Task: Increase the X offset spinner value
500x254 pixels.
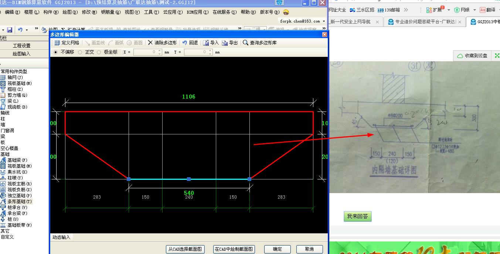Action: (x=160, y=51)
